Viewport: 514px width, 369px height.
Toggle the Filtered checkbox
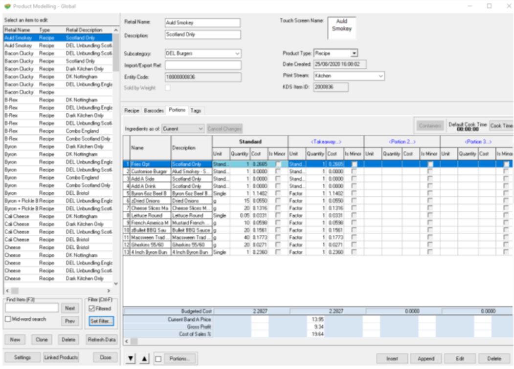pyautogui.click(x=92, y=308)
